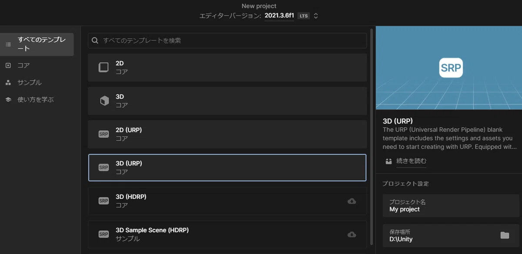
Task: Focus the template search field
Action: point(227,40)
